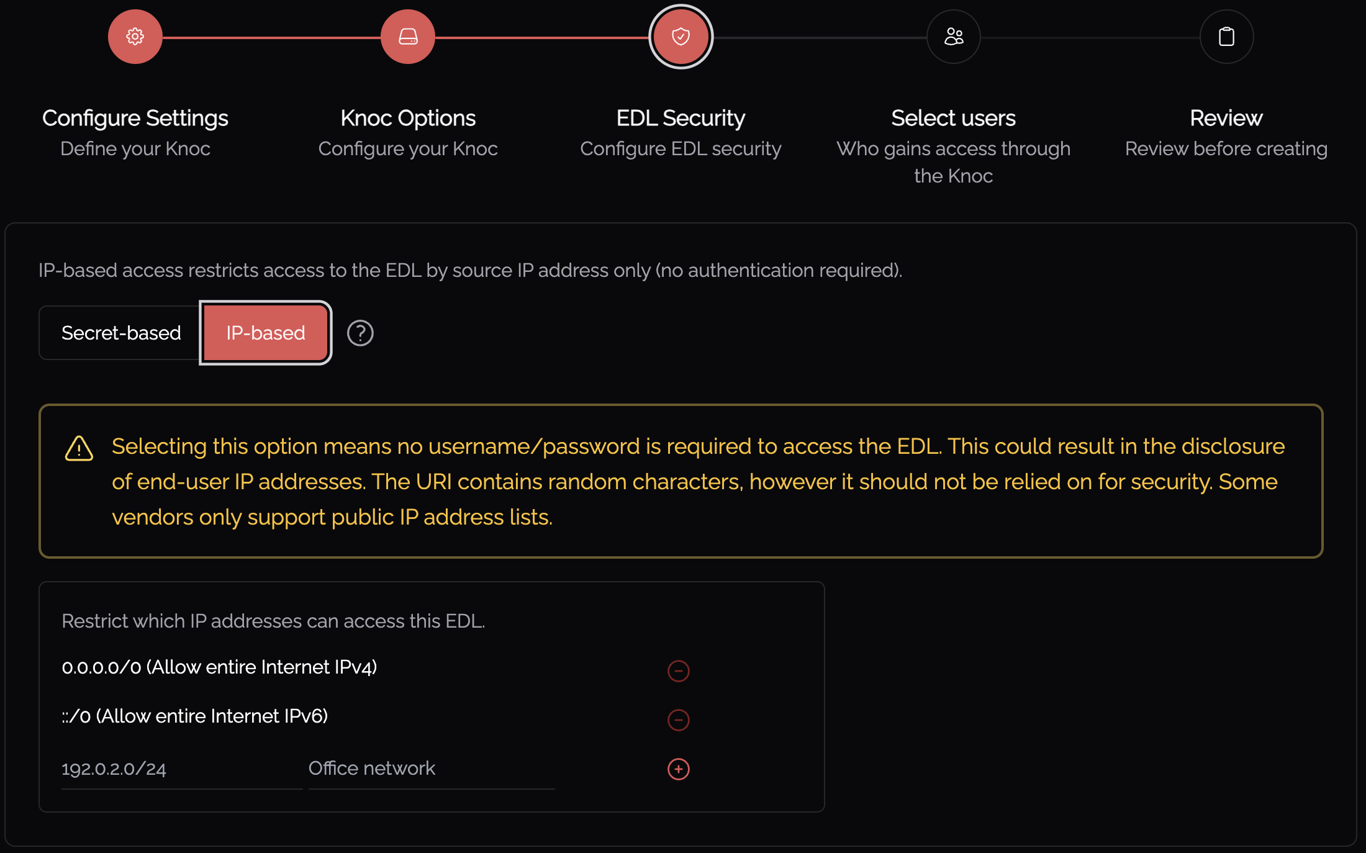Focus the Office network description field

(431, 769)
